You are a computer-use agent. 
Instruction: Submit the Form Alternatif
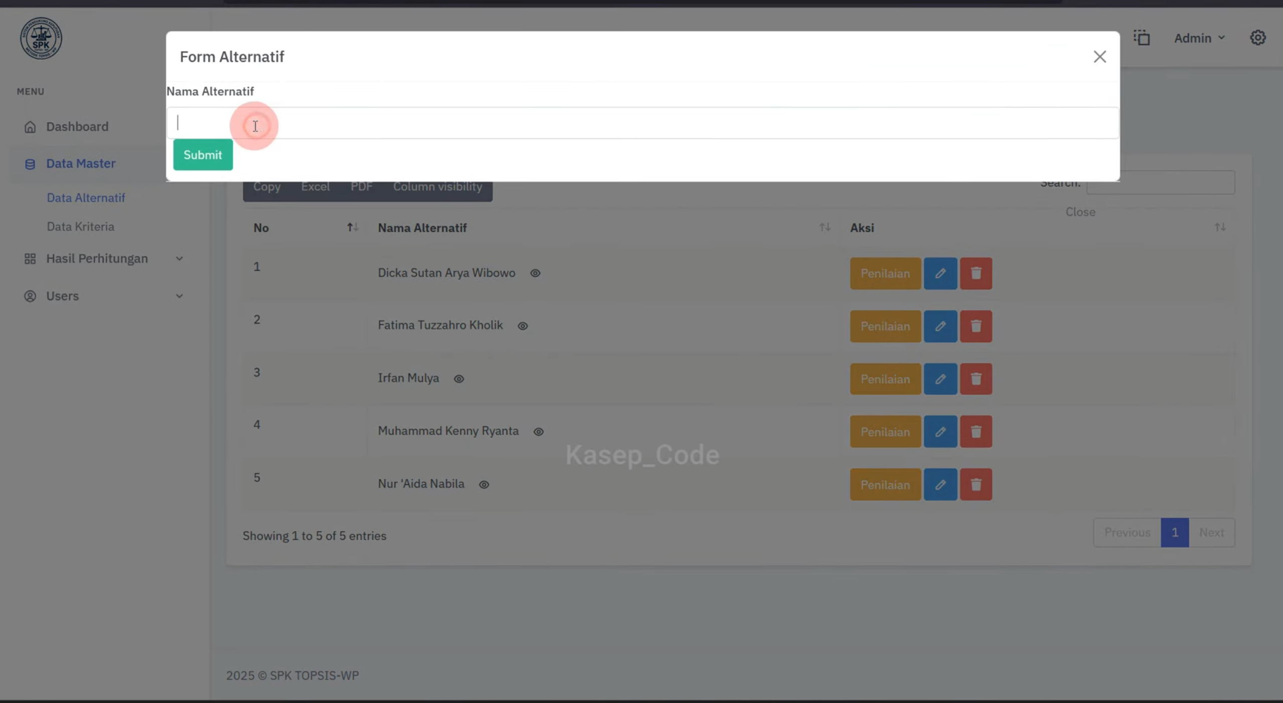(x=203, y=155)
